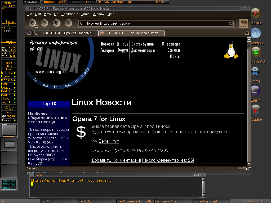The height and width of the screenshot is (203, 271).
Task: Click the Forward navigation arrow
Action: [45, 23]
